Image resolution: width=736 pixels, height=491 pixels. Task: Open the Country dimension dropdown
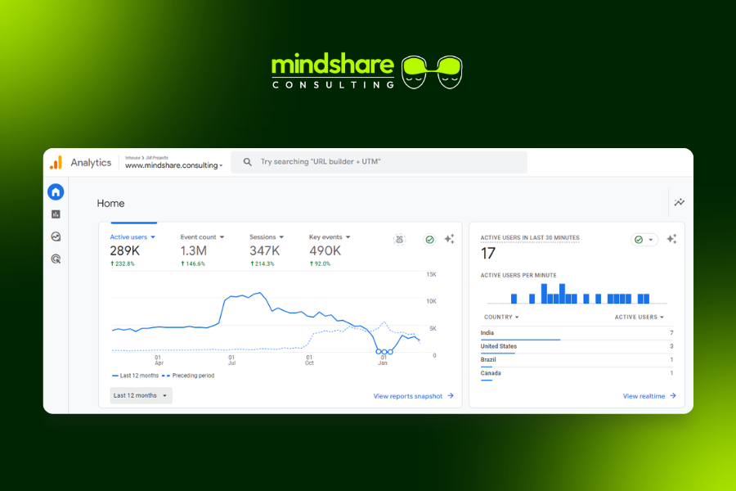501,318
